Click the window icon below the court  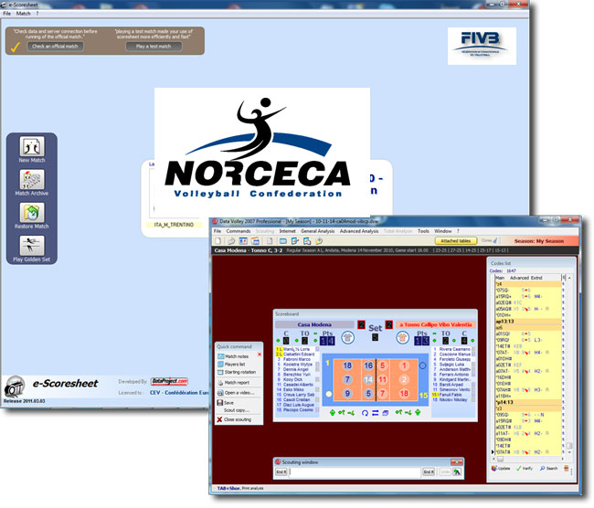click(386, 413)
